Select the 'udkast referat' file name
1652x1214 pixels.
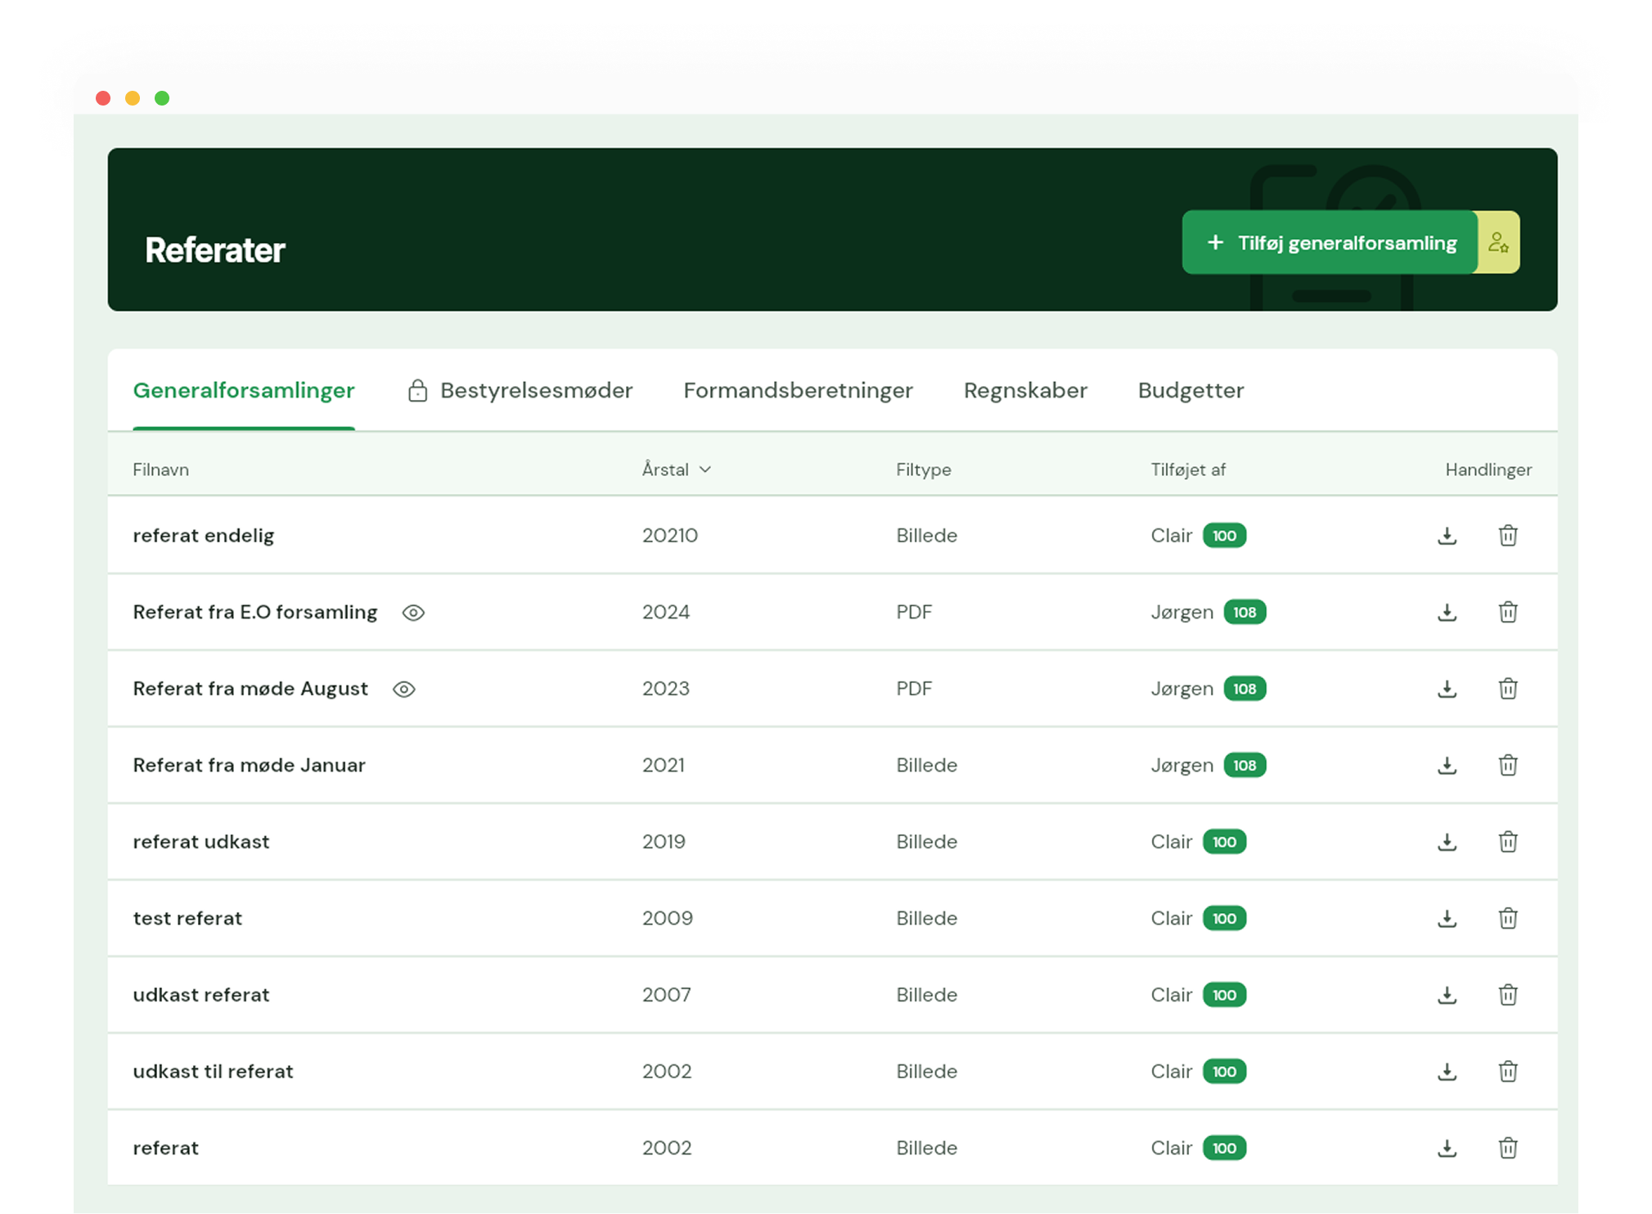click(x=200, y=995)
